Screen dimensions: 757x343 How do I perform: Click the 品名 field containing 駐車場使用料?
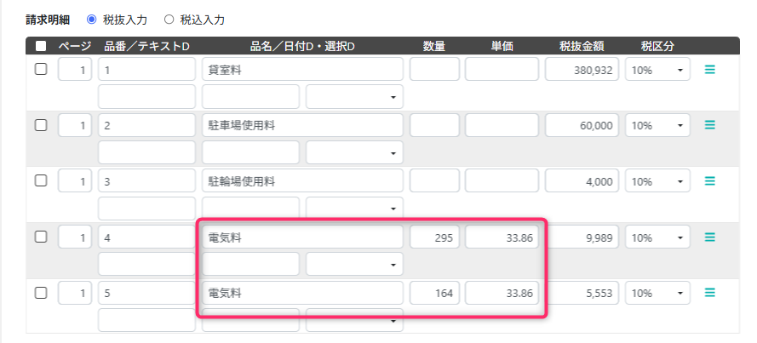tap(302, 125)
